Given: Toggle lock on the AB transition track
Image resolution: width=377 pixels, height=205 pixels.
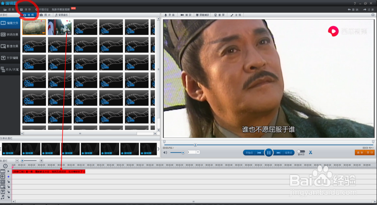Looking at the screenshot, I should click(8, 182).
